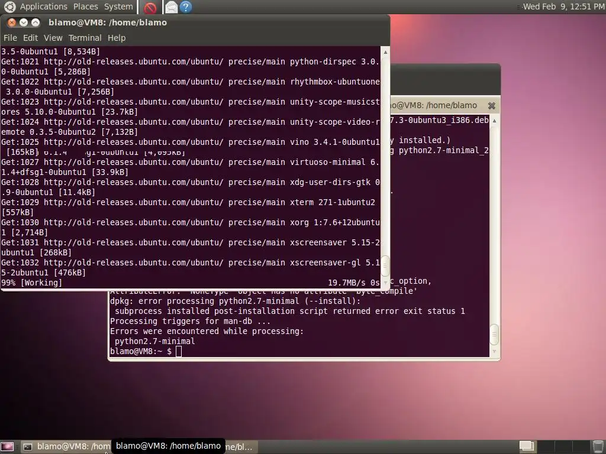Click the Ubuntu logo icon in top panel
Image resolution: width=606 pixels, height=454 pixels.
9,7
